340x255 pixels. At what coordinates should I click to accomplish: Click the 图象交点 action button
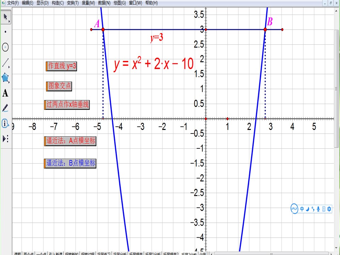59,86
